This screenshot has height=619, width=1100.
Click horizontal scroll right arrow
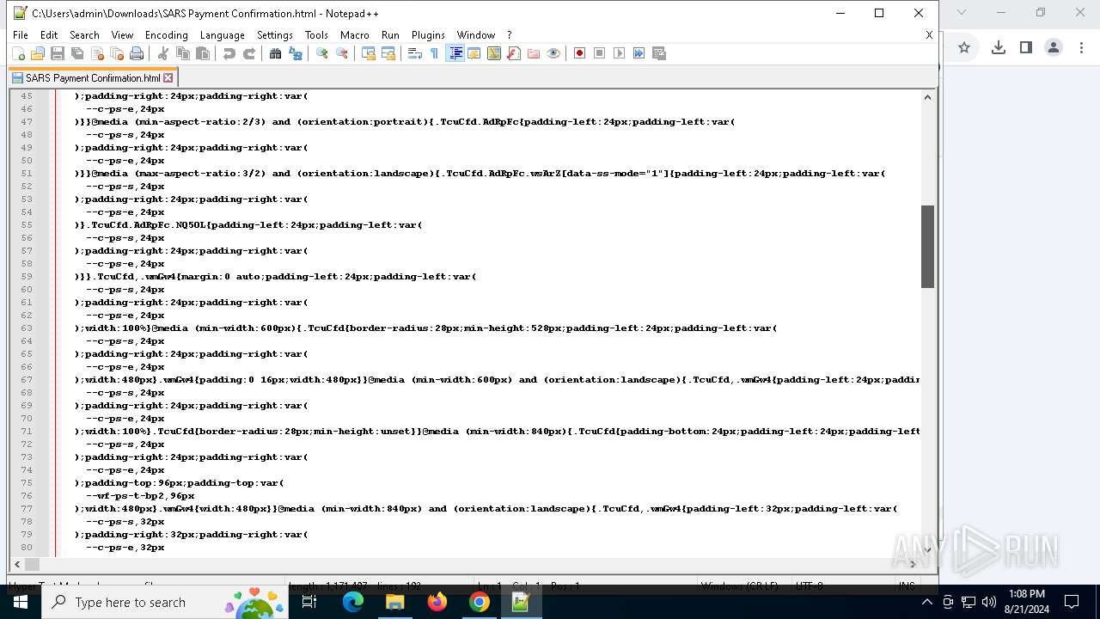pos(913,564)
